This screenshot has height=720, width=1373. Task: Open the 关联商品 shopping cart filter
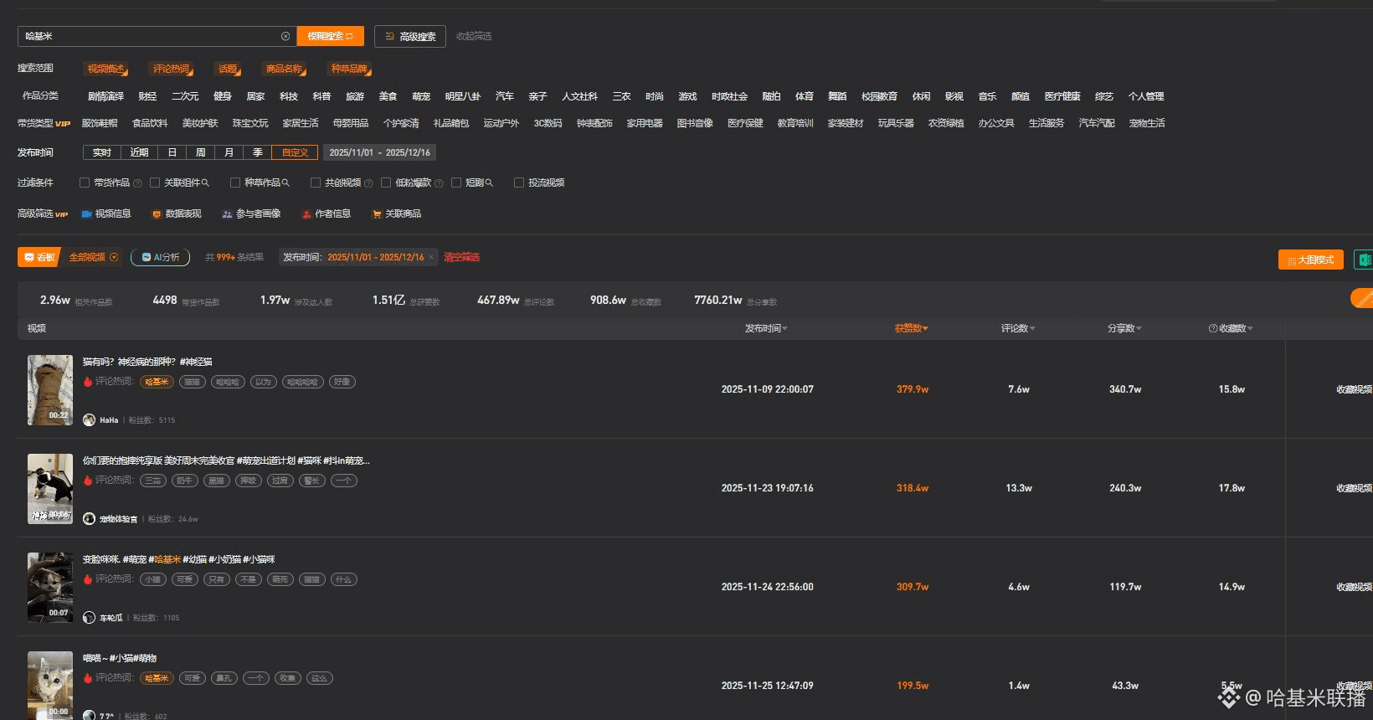point(377,214)
